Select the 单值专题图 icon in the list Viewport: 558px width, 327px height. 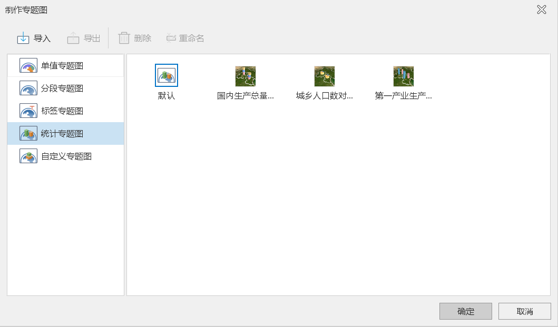click(x=28, y=66)
